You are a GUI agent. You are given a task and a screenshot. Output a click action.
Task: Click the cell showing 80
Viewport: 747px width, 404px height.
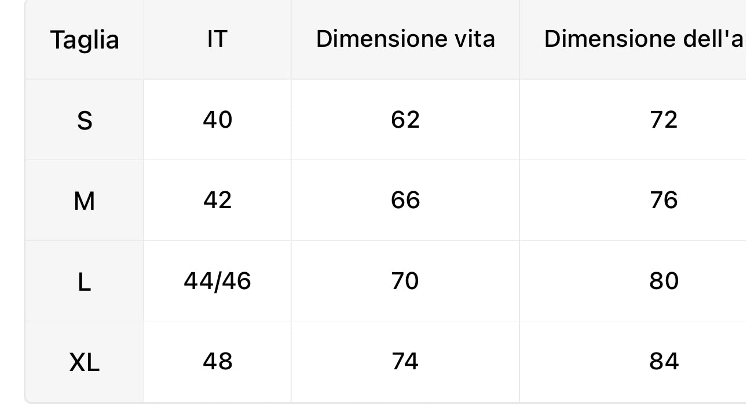pyautogui.click(x=664, y=281)
